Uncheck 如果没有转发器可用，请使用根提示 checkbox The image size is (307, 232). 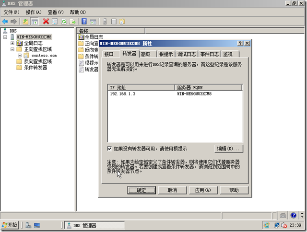(109, 149)
